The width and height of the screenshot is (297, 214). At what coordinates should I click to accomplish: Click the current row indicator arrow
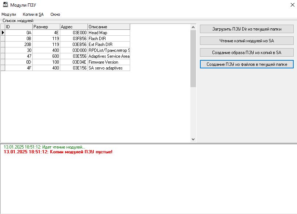(x=3, y=33)
